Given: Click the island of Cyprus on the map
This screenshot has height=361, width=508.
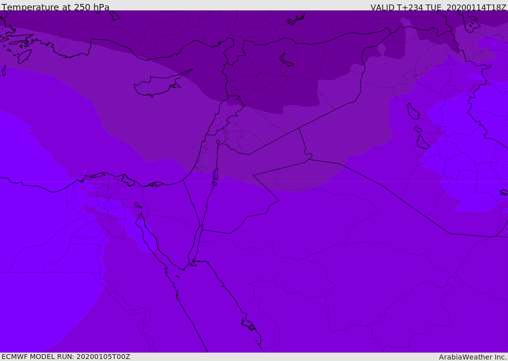Looking at the screenshot, I should 159,85.
